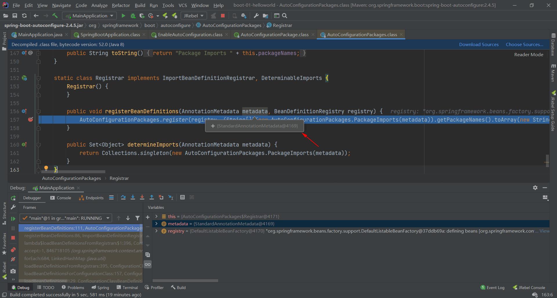Open the Navigate menu
This screenshot has height=298, width=557.
tap(62, 5)
